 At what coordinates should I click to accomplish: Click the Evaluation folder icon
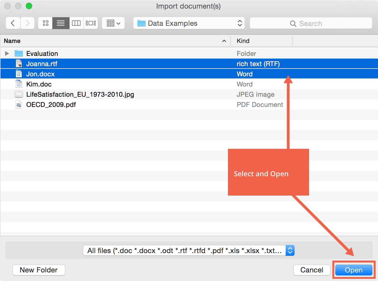[x=19, y=53]
